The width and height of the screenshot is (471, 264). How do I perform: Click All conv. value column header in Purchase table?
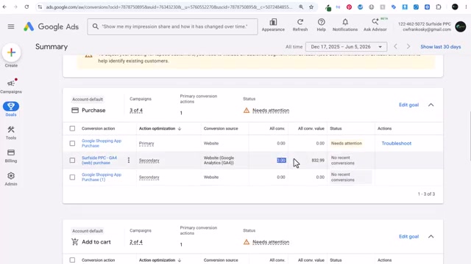311,128
